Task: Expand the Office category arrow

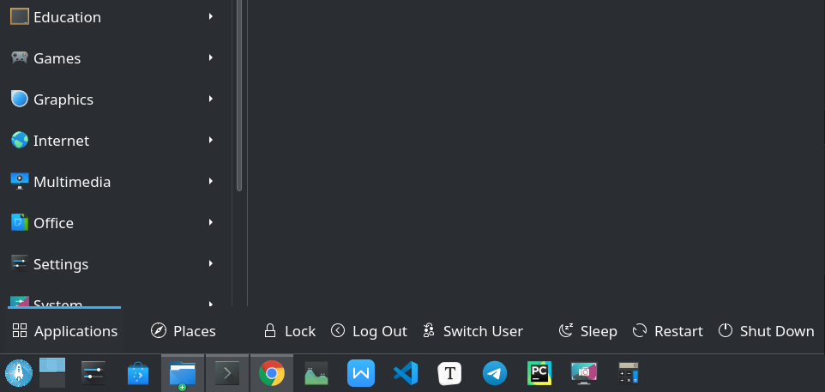Action: click(210, 222)
